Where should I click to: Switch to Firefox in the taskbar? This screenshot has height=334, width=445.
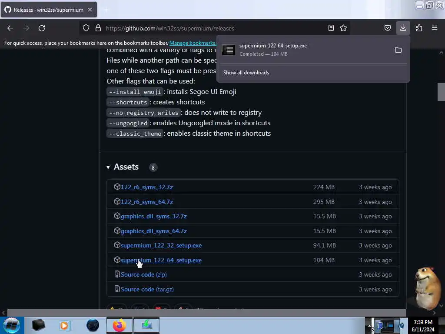tap(120, 325)
